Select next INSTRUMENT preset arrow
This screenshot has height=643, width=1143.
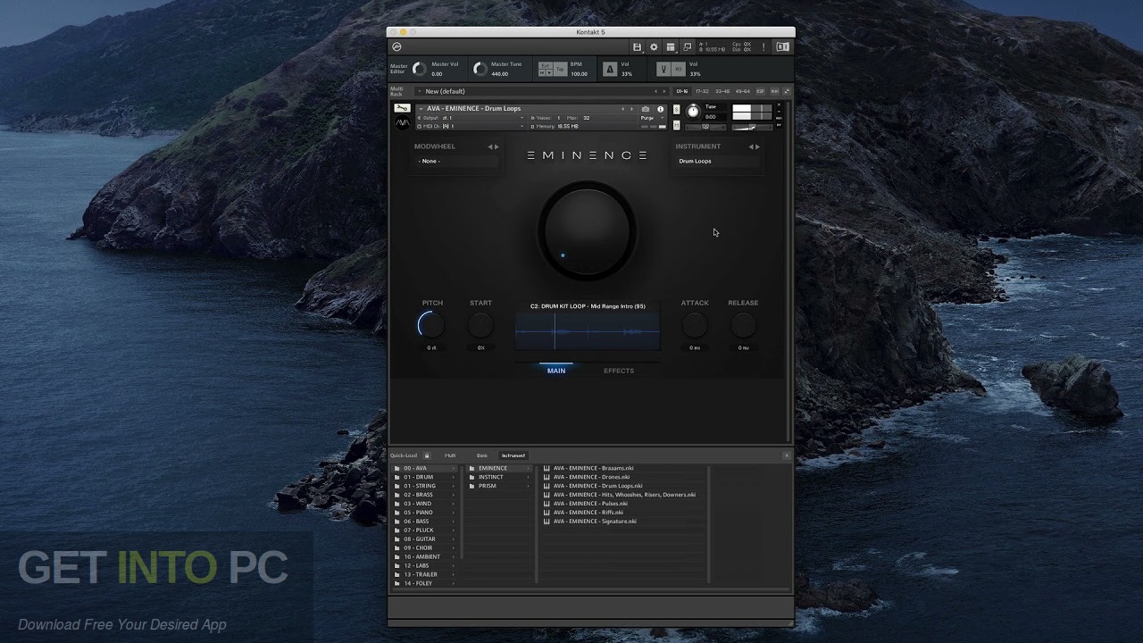758,146
